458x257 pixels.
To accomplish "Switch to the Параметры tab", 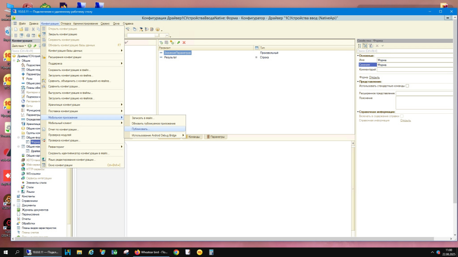I will click(x=216, y=137).
